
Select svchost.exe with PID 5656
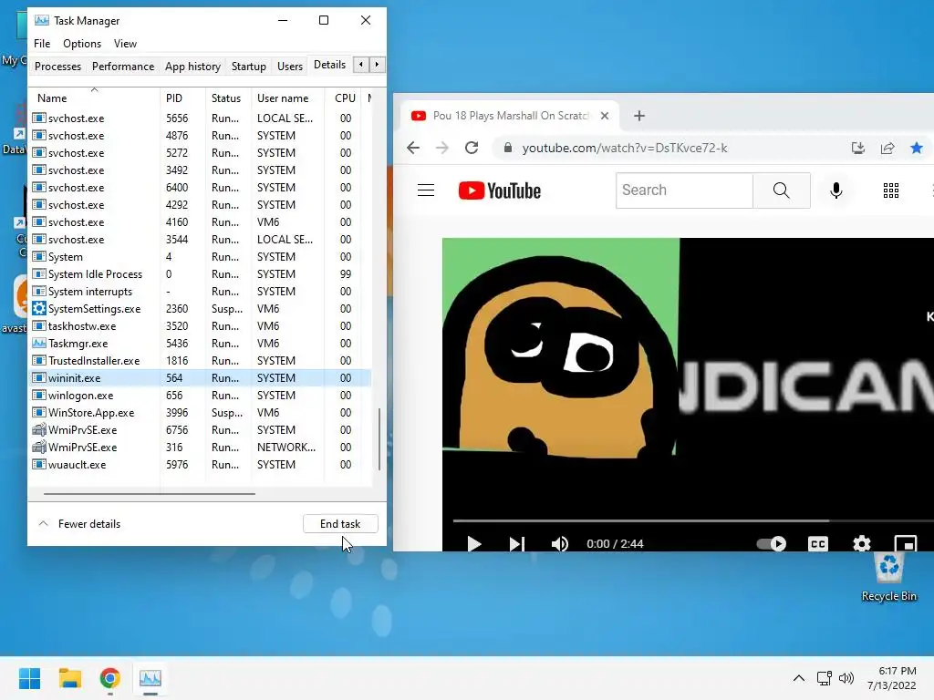click(x=200, y=118)
